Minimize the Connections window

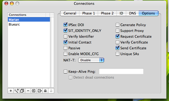tap(12, 3)
